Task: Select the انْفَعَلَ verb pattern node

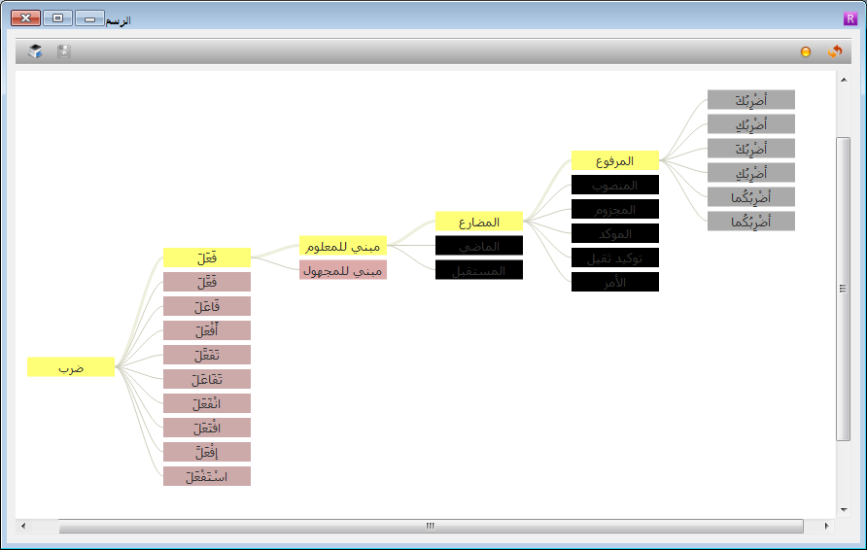Action: pos(207,403)
